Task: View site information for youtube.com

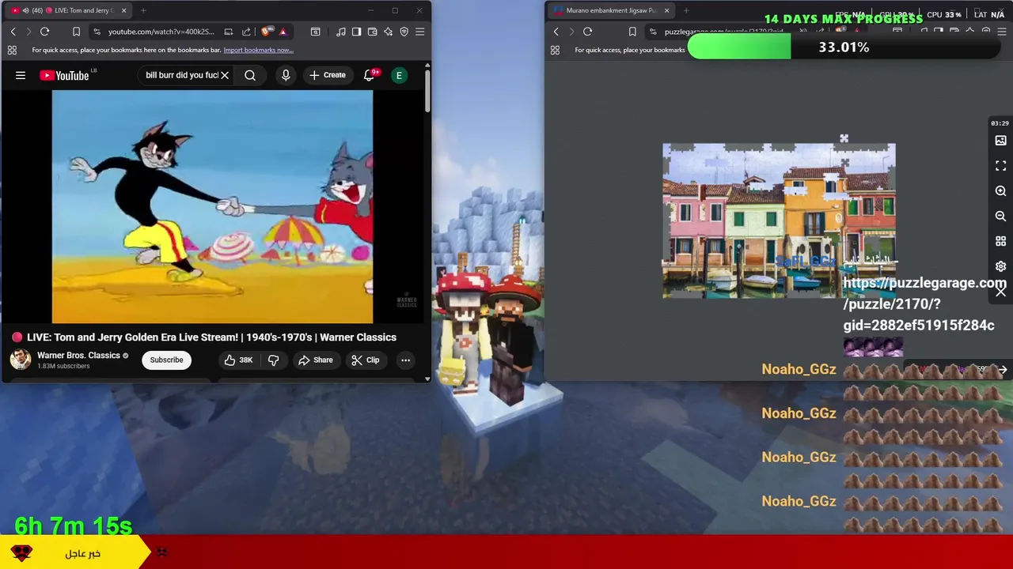Action: (97, 32)
